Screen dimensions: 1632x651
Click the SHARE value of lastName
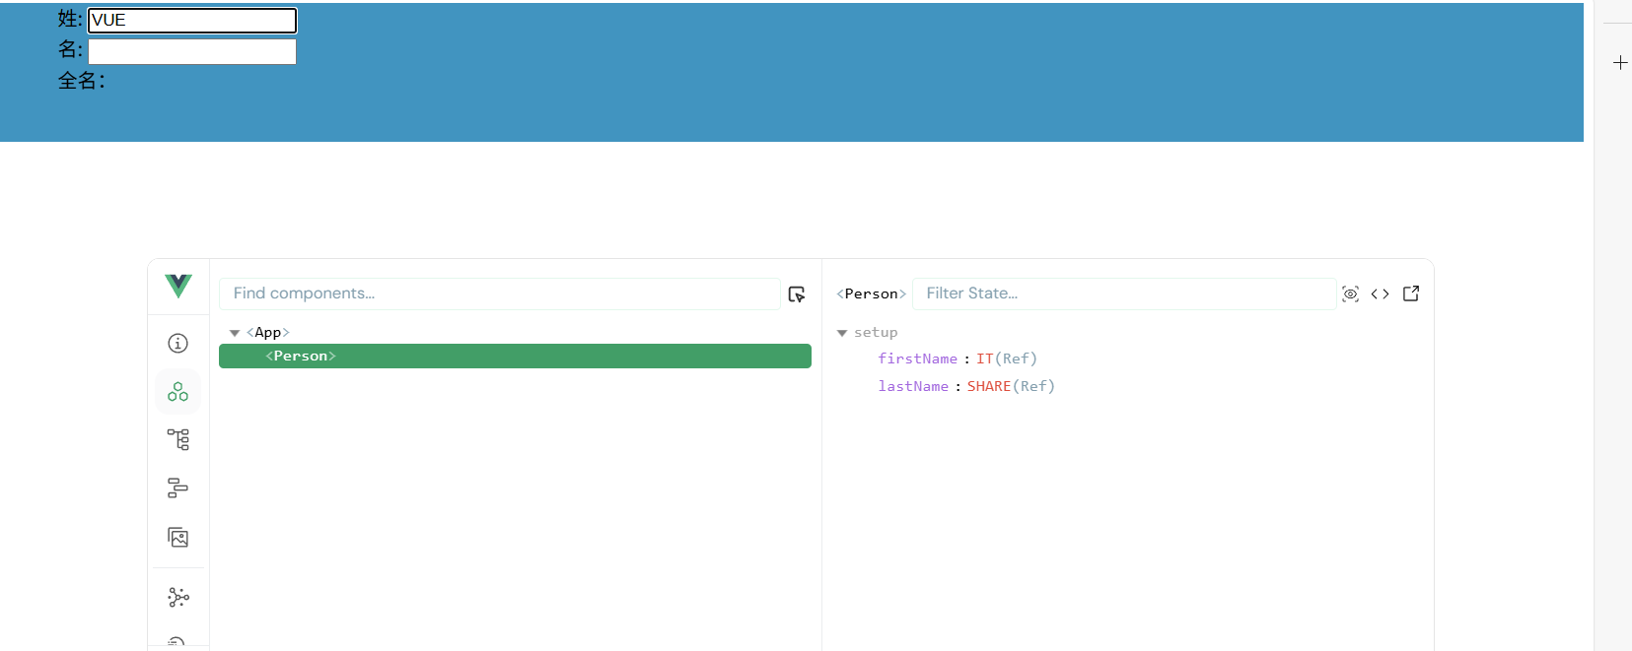point(988,386)
